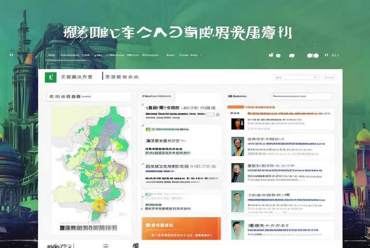Click the two overlapping white circles icon

pyautogui.click(x=313, y=55)
